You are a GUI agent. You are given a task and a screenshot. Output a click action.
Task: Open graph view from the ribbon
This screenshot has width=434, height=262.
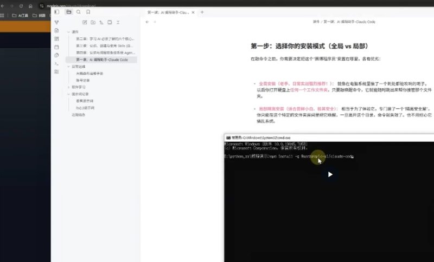[x=57, y=22]
